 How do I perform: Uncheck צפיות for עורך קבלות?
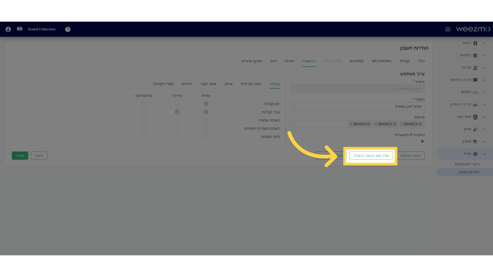click(x=206, y=112)
